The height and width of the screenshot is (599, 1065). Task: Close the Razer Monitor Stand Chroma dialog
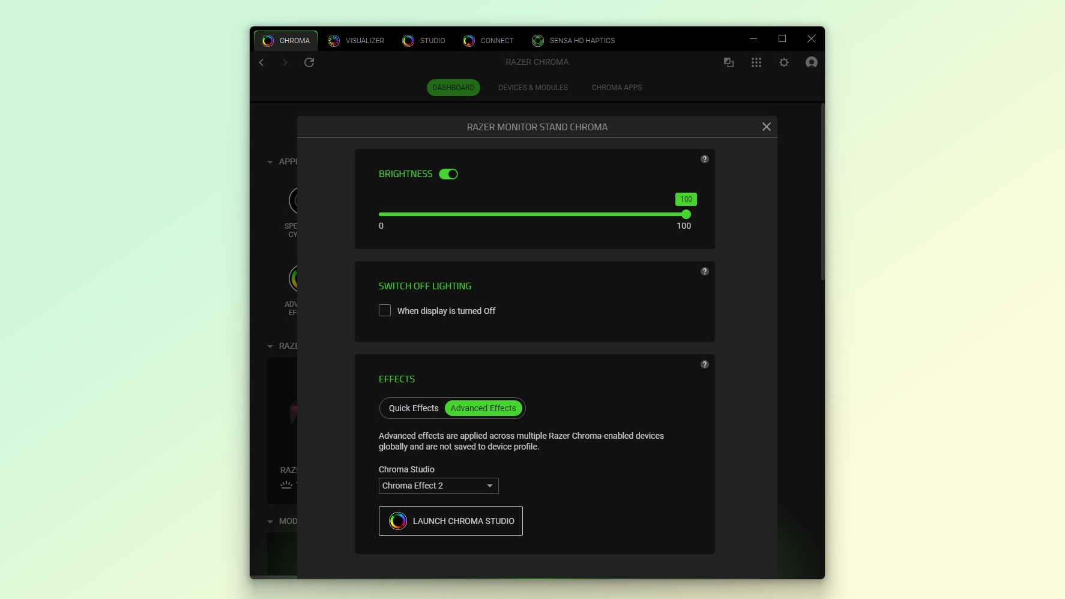766,127
